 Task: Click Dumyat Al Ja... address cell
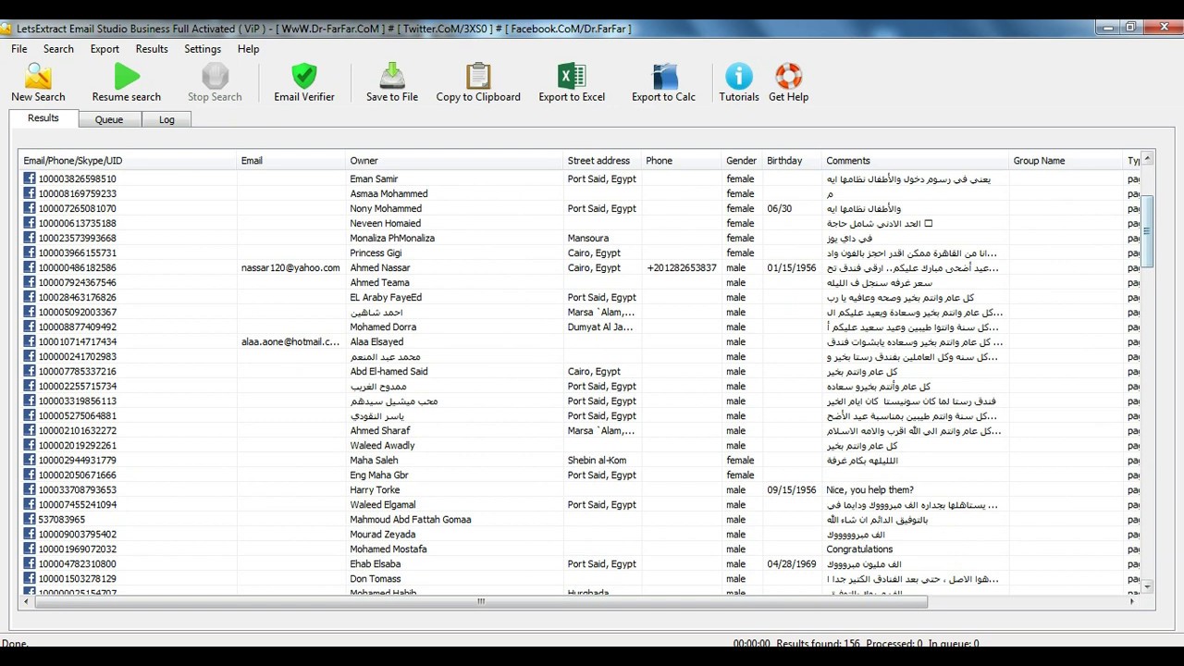(x=602, y=327)
